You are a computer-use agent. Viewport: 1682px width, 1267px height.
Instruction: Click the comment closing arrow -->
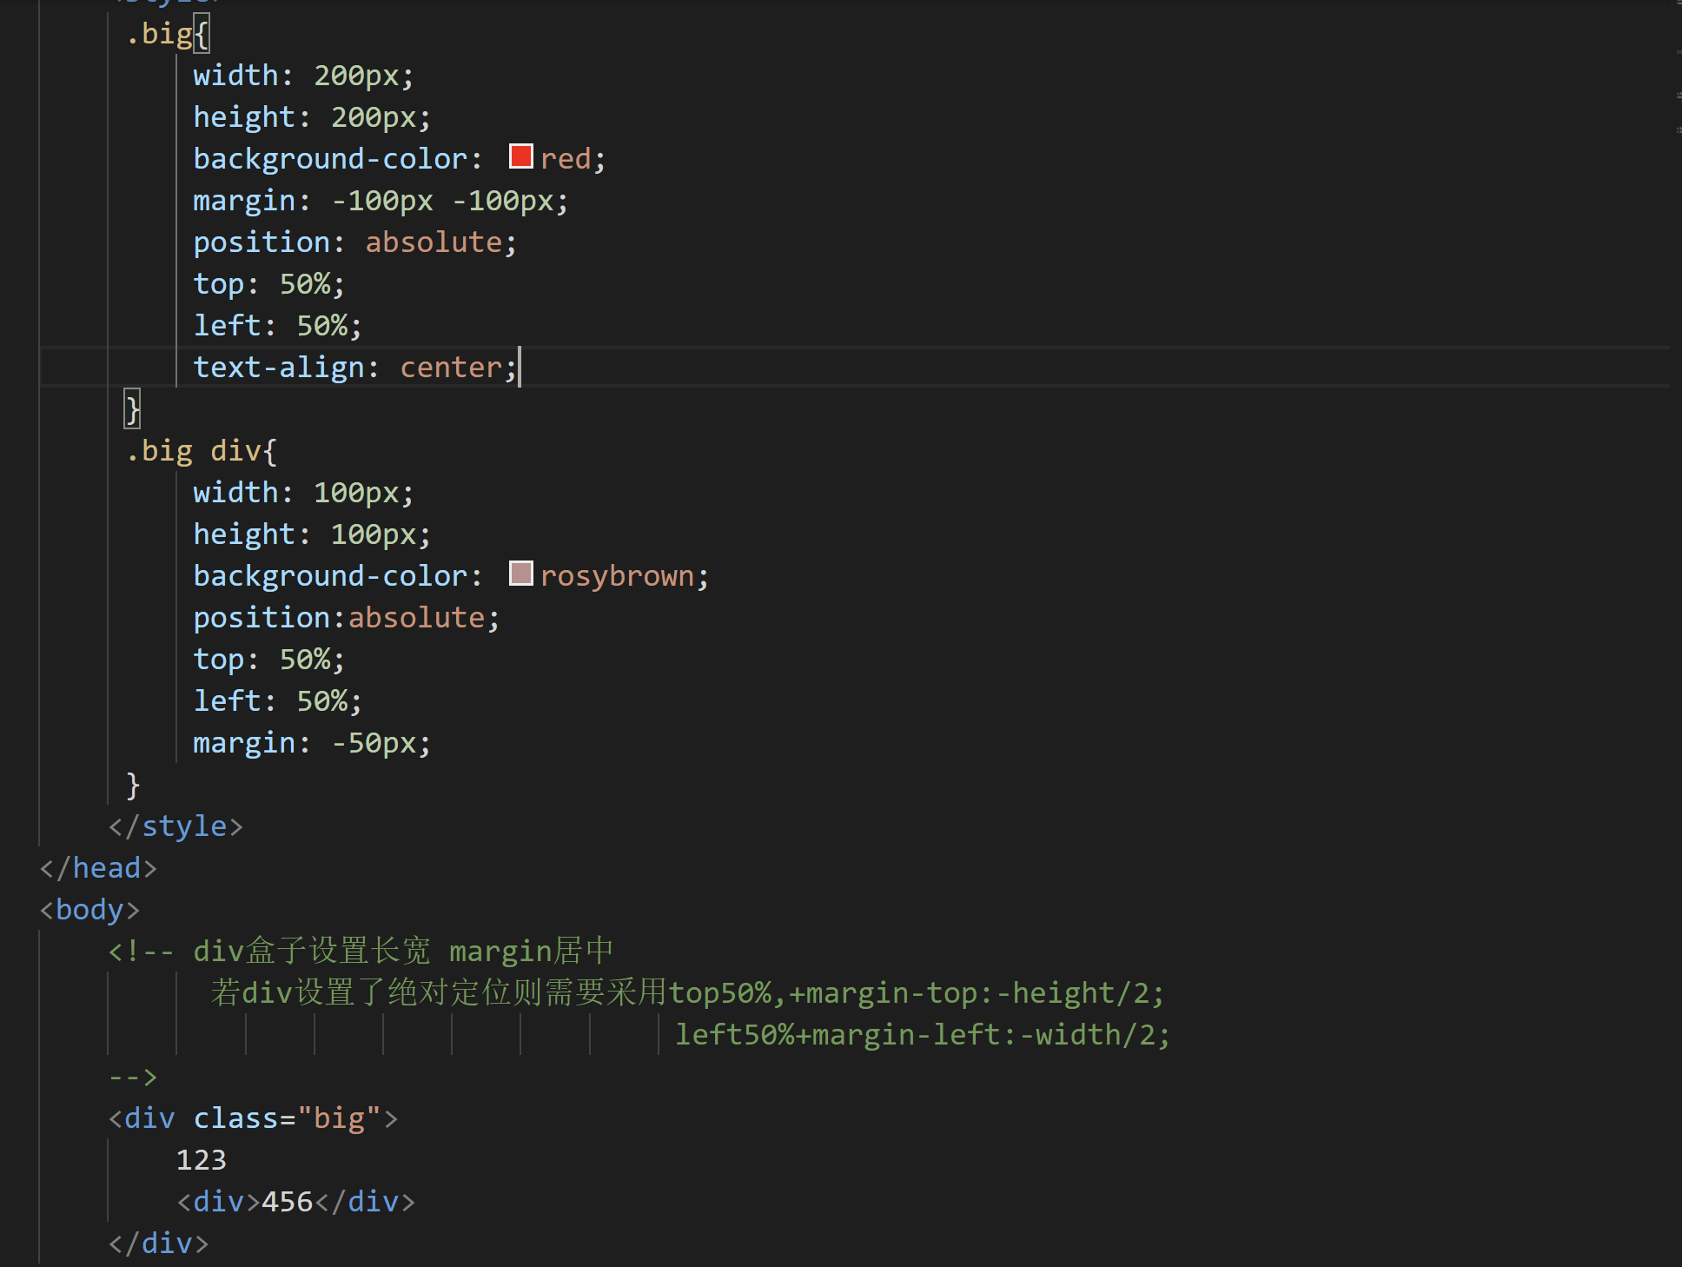point(133,1077)
